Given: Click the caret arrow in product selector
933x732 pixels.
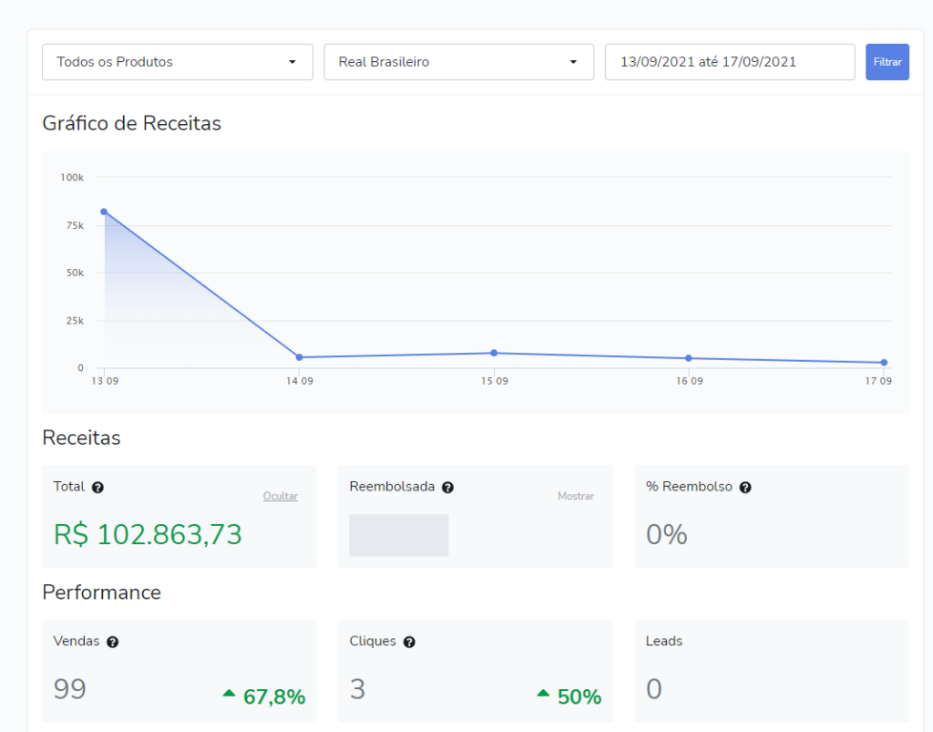Looking at the screenshot, I should [292, 62].
